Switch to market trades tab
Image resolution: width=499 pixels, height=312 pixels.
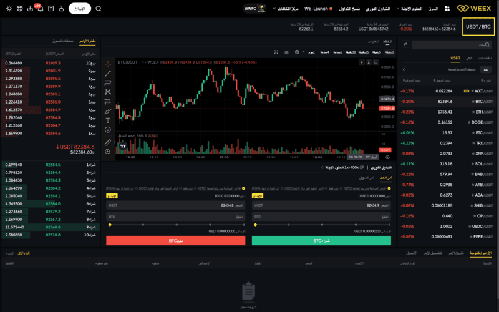click(x=63, y=41)
